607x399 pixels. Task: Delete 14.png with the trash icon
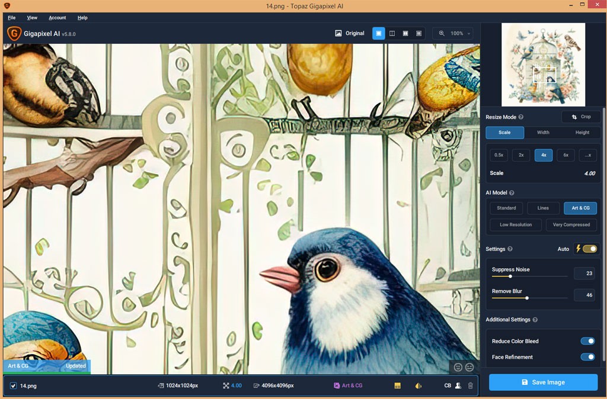pos(470,385)
